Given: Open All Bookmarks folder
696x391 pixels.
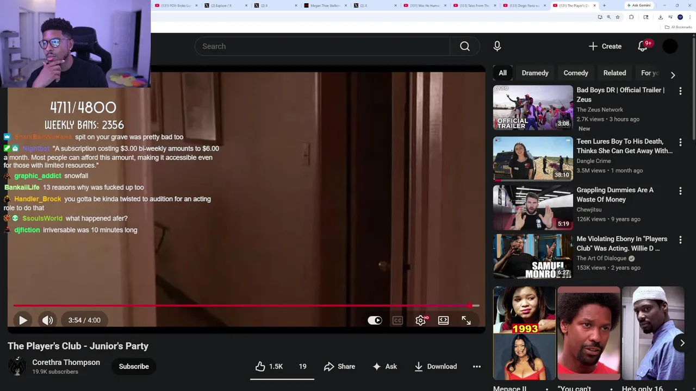Looking at the screenshot, I should point(679,27).
